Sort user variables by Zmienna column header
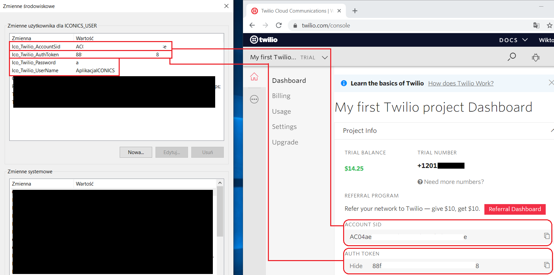 41,38
